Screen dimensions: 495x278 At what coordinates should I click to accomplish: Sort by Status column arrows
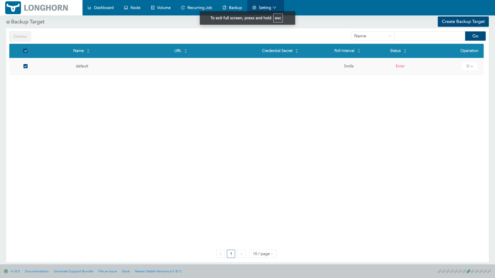[x=405, y=51]
